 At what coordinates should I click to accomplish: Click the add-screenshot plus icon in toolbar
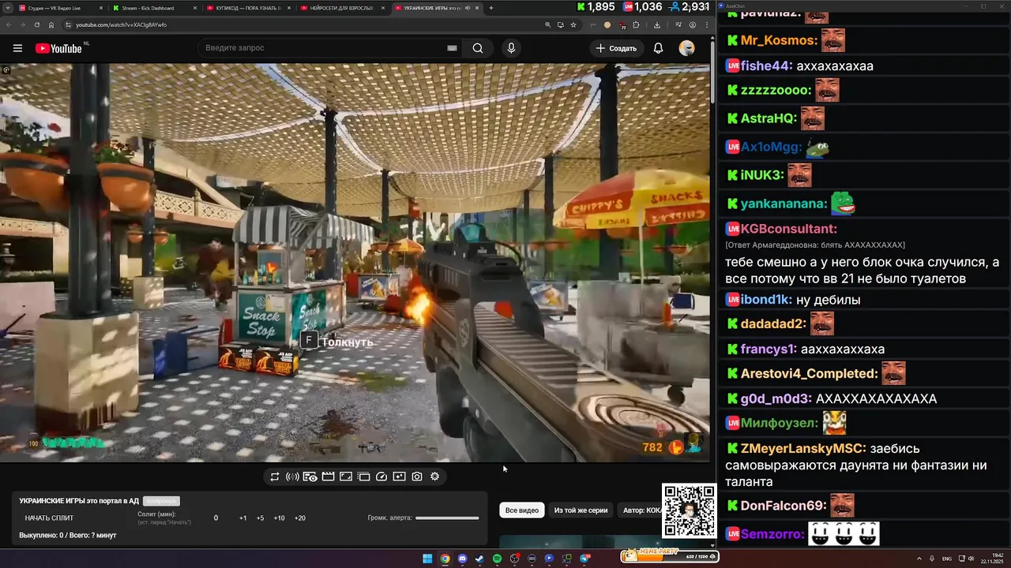(399, 476)
